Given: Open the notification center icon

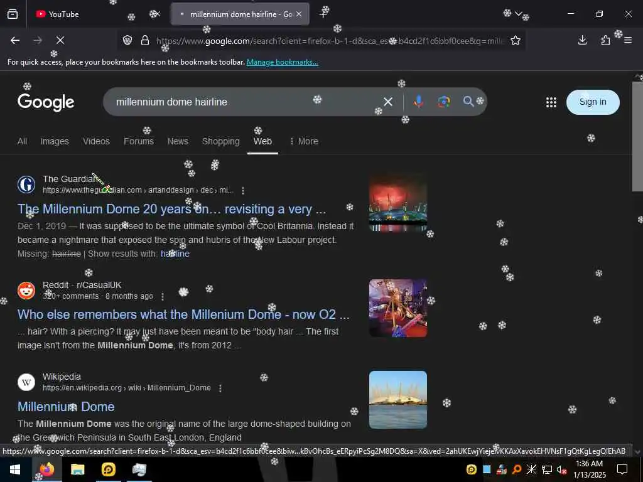Looking at the screenshot, I should point(622,469).
